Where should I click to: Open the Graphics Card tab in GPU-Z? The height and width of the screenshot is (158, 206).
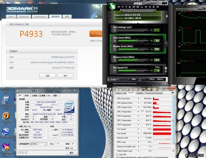[x=121, y=93]
